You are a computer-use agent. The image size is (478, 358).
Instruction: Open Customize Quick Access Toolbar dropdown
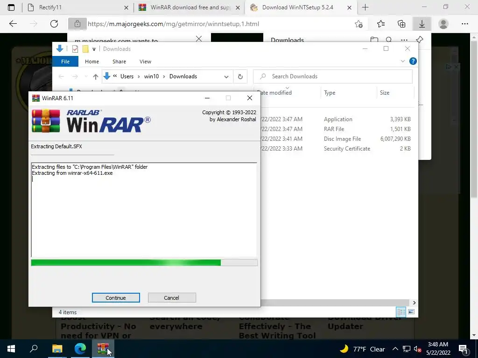tap(94, 49)
